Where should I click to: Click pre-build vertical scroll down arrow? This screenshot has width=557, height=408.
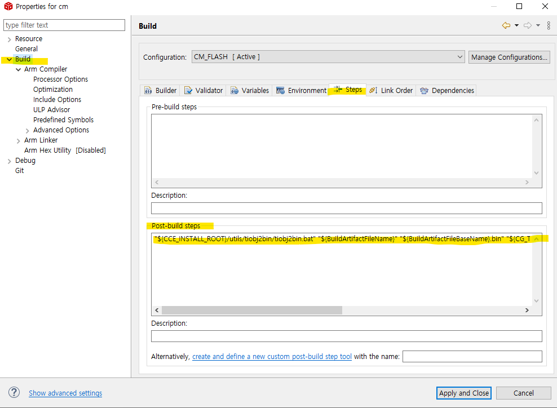pyautogui.click(x=536, y=173)
